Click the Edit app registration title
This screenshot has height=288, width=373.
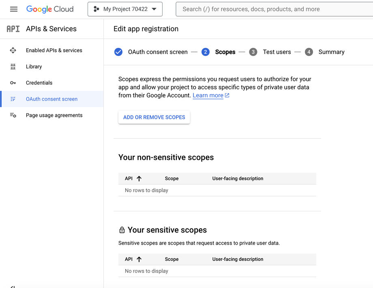[146, 29]
